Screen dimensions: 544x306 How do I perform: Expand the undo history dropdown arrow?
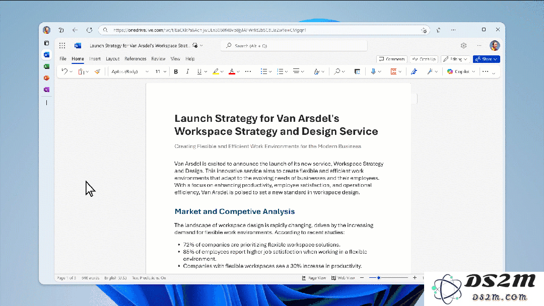tap(71, 72)
